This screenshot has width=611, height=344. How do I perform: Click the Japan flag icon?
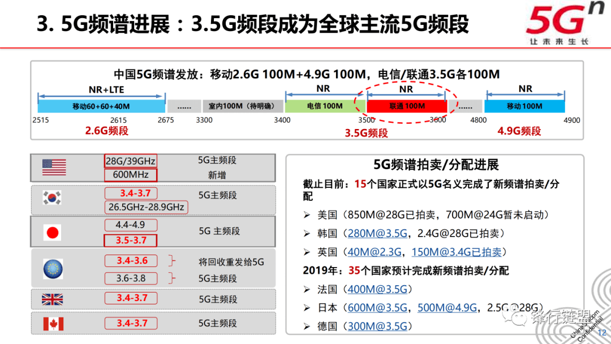pyautogui.click(x=51, y=232)
